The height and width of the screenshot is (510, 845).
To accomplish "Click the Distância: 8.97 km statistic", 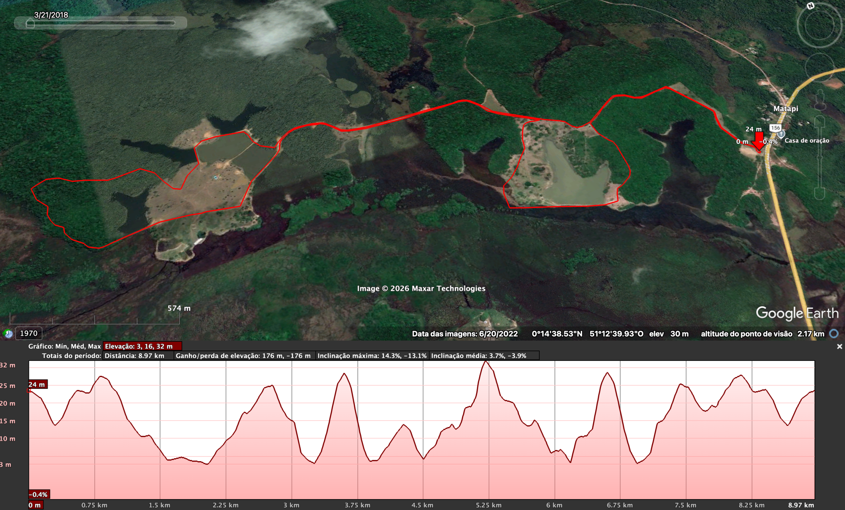I will pos(138,356).
